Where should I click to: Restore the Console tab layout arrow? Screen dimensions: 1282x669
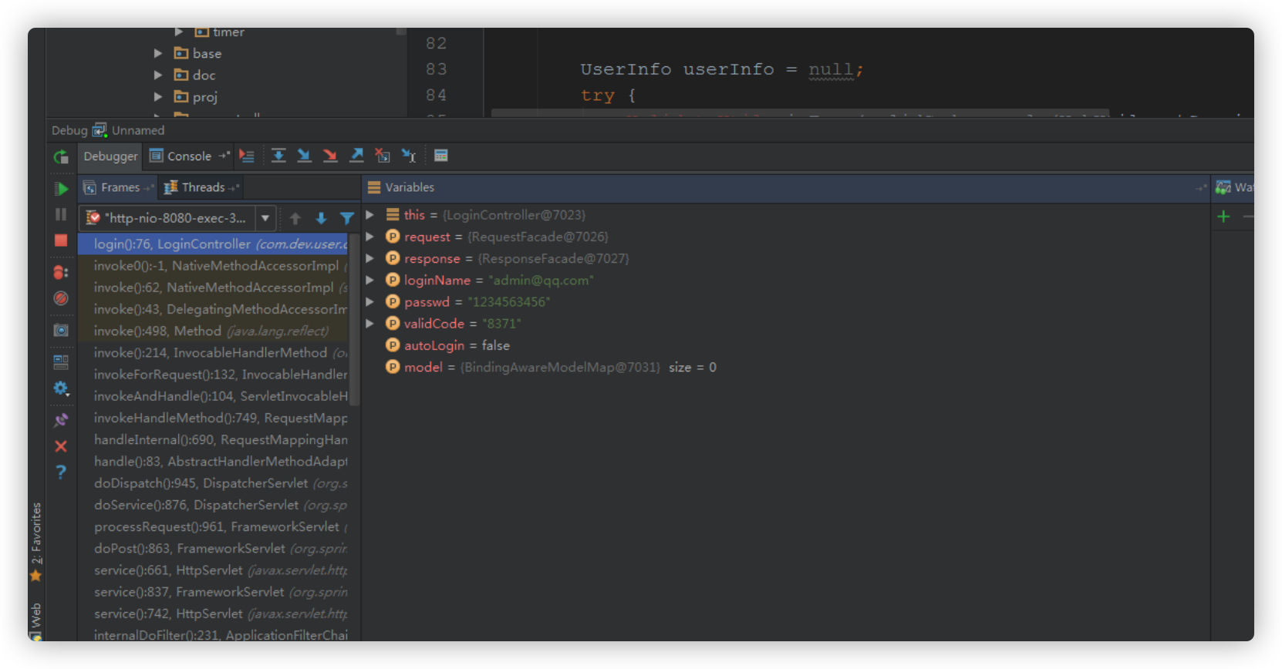click(x=224, y=156)
